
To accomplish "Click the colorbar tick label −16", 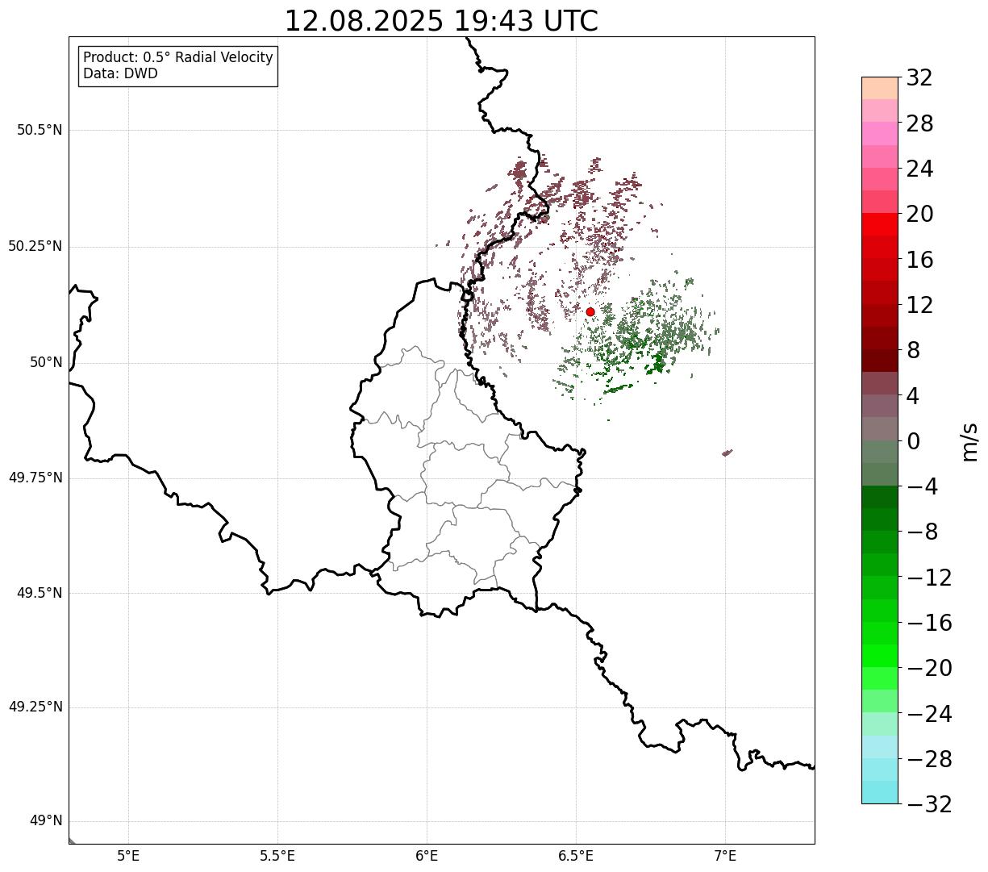I will coord(929,623).
